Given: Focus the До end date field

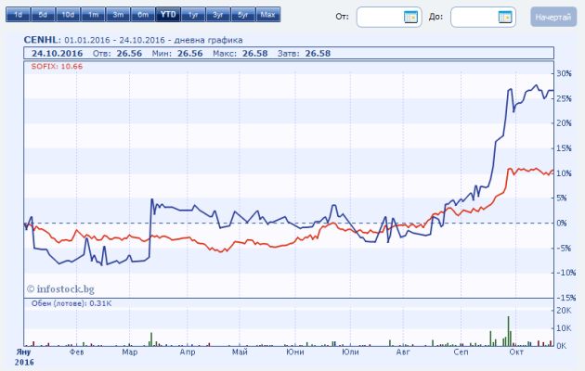Looking at the screenshot, I should [483, 17].
